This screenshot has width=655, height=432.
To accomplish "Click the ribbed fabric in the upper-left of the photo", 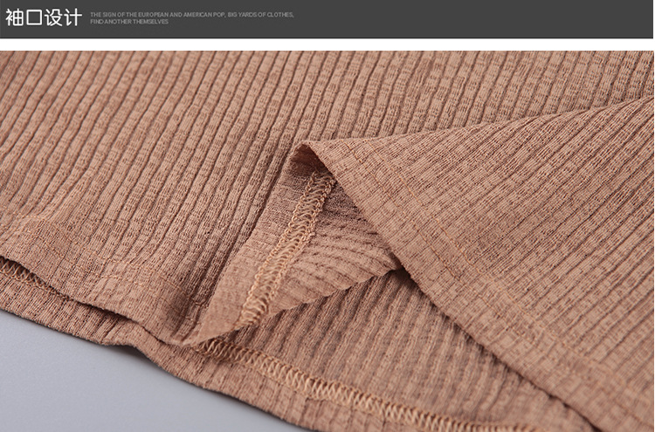I will point(87,113).
